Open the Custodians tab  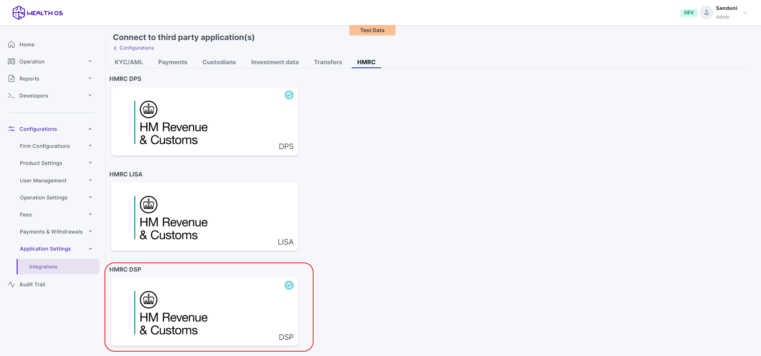(219, 62)
